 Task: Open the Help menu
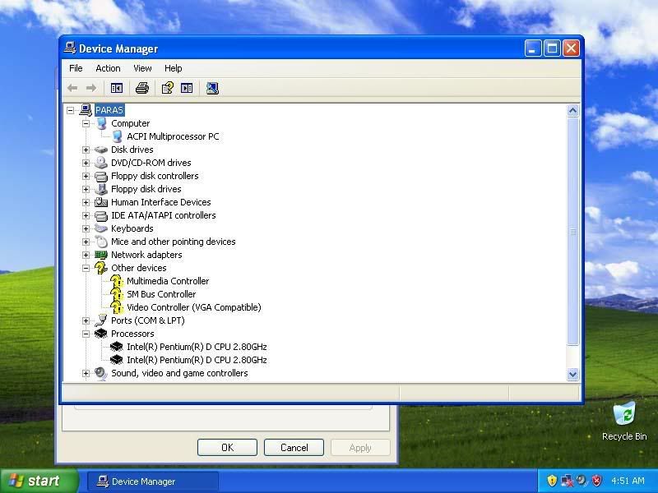[173, 68]
